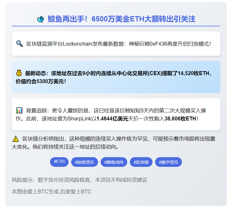Click the headline 鲸鱼再出手！6500万美金ETH大额转出引关注

pyautogui.click(x=121, y=19)
